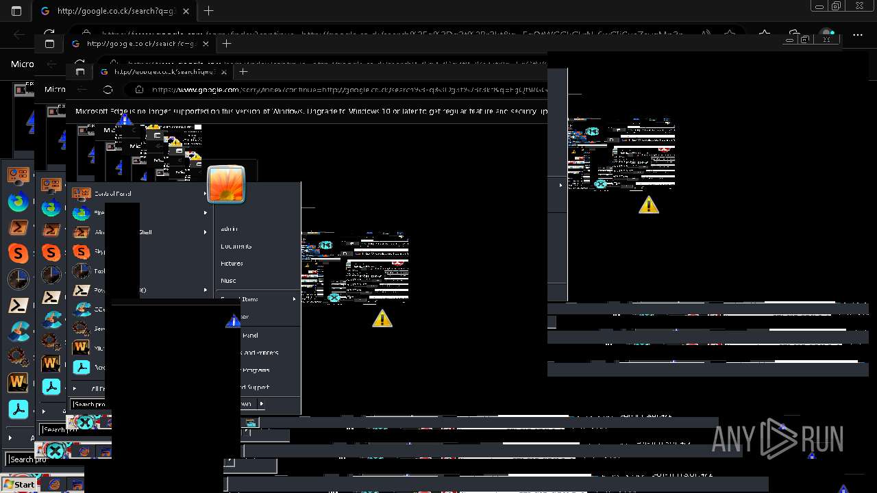Image resolution: width=877 pixels, height=493 pixels.
Task: Open Documents from Start menu
Action: click(236, 246)
